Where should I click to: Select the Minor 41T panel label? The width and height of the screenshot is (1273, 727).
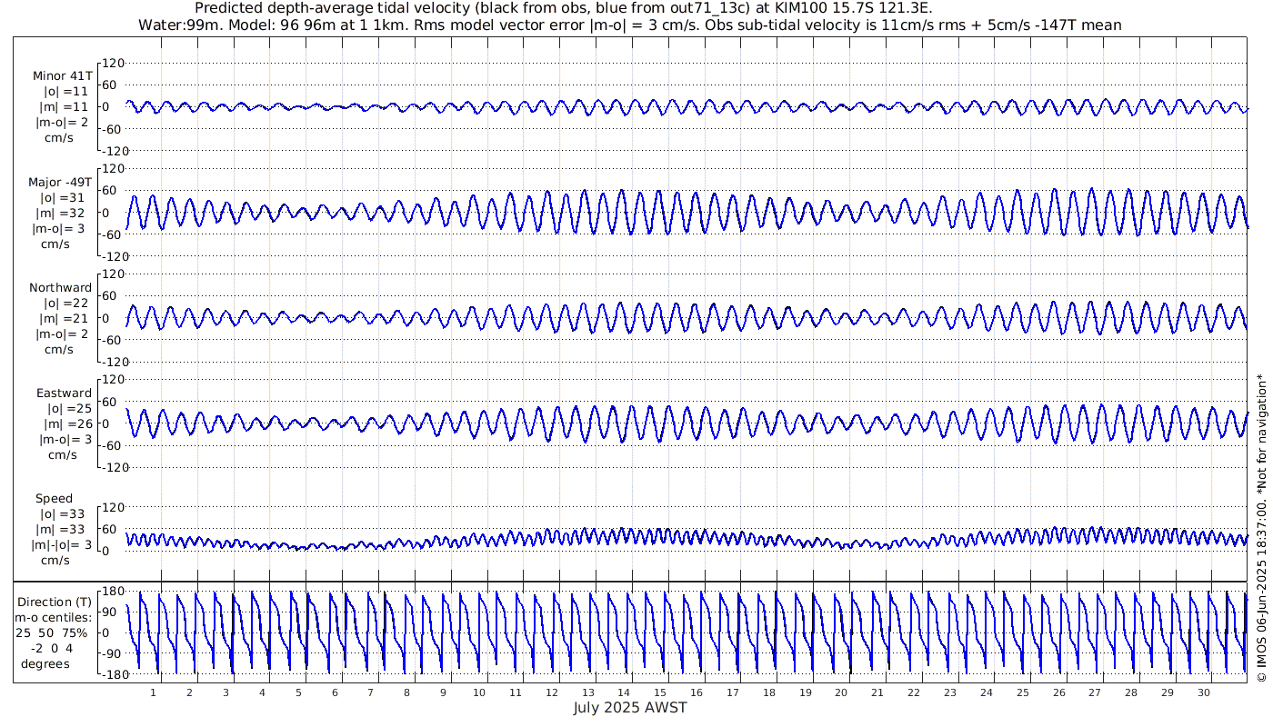pyautogui.click(x=62, y=75)
